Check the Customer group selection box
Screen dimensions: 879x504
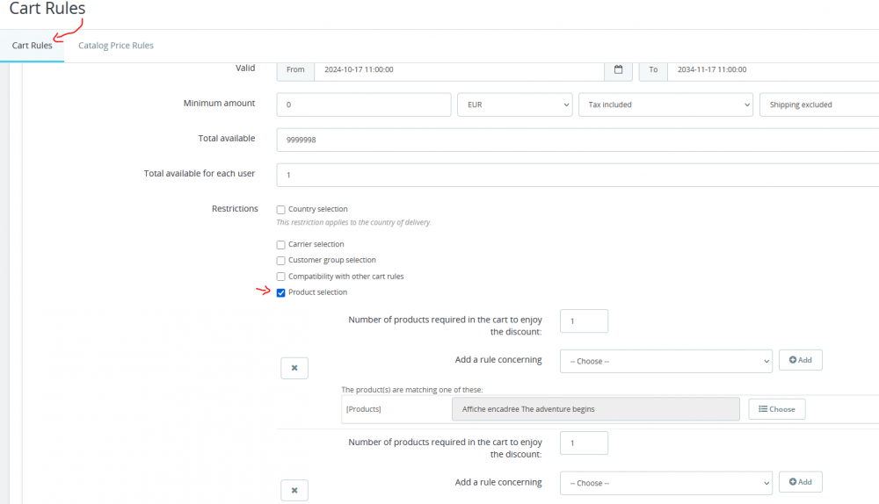tap(281, 261)
